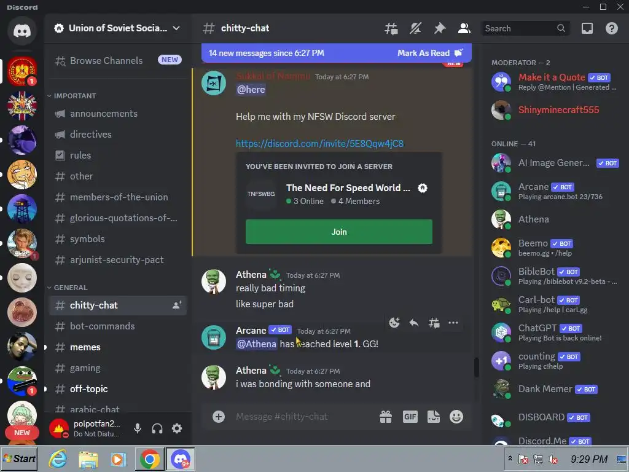Switch to the off-topic channel
Screen dimensions: 629x472
(x=117, y=389)
